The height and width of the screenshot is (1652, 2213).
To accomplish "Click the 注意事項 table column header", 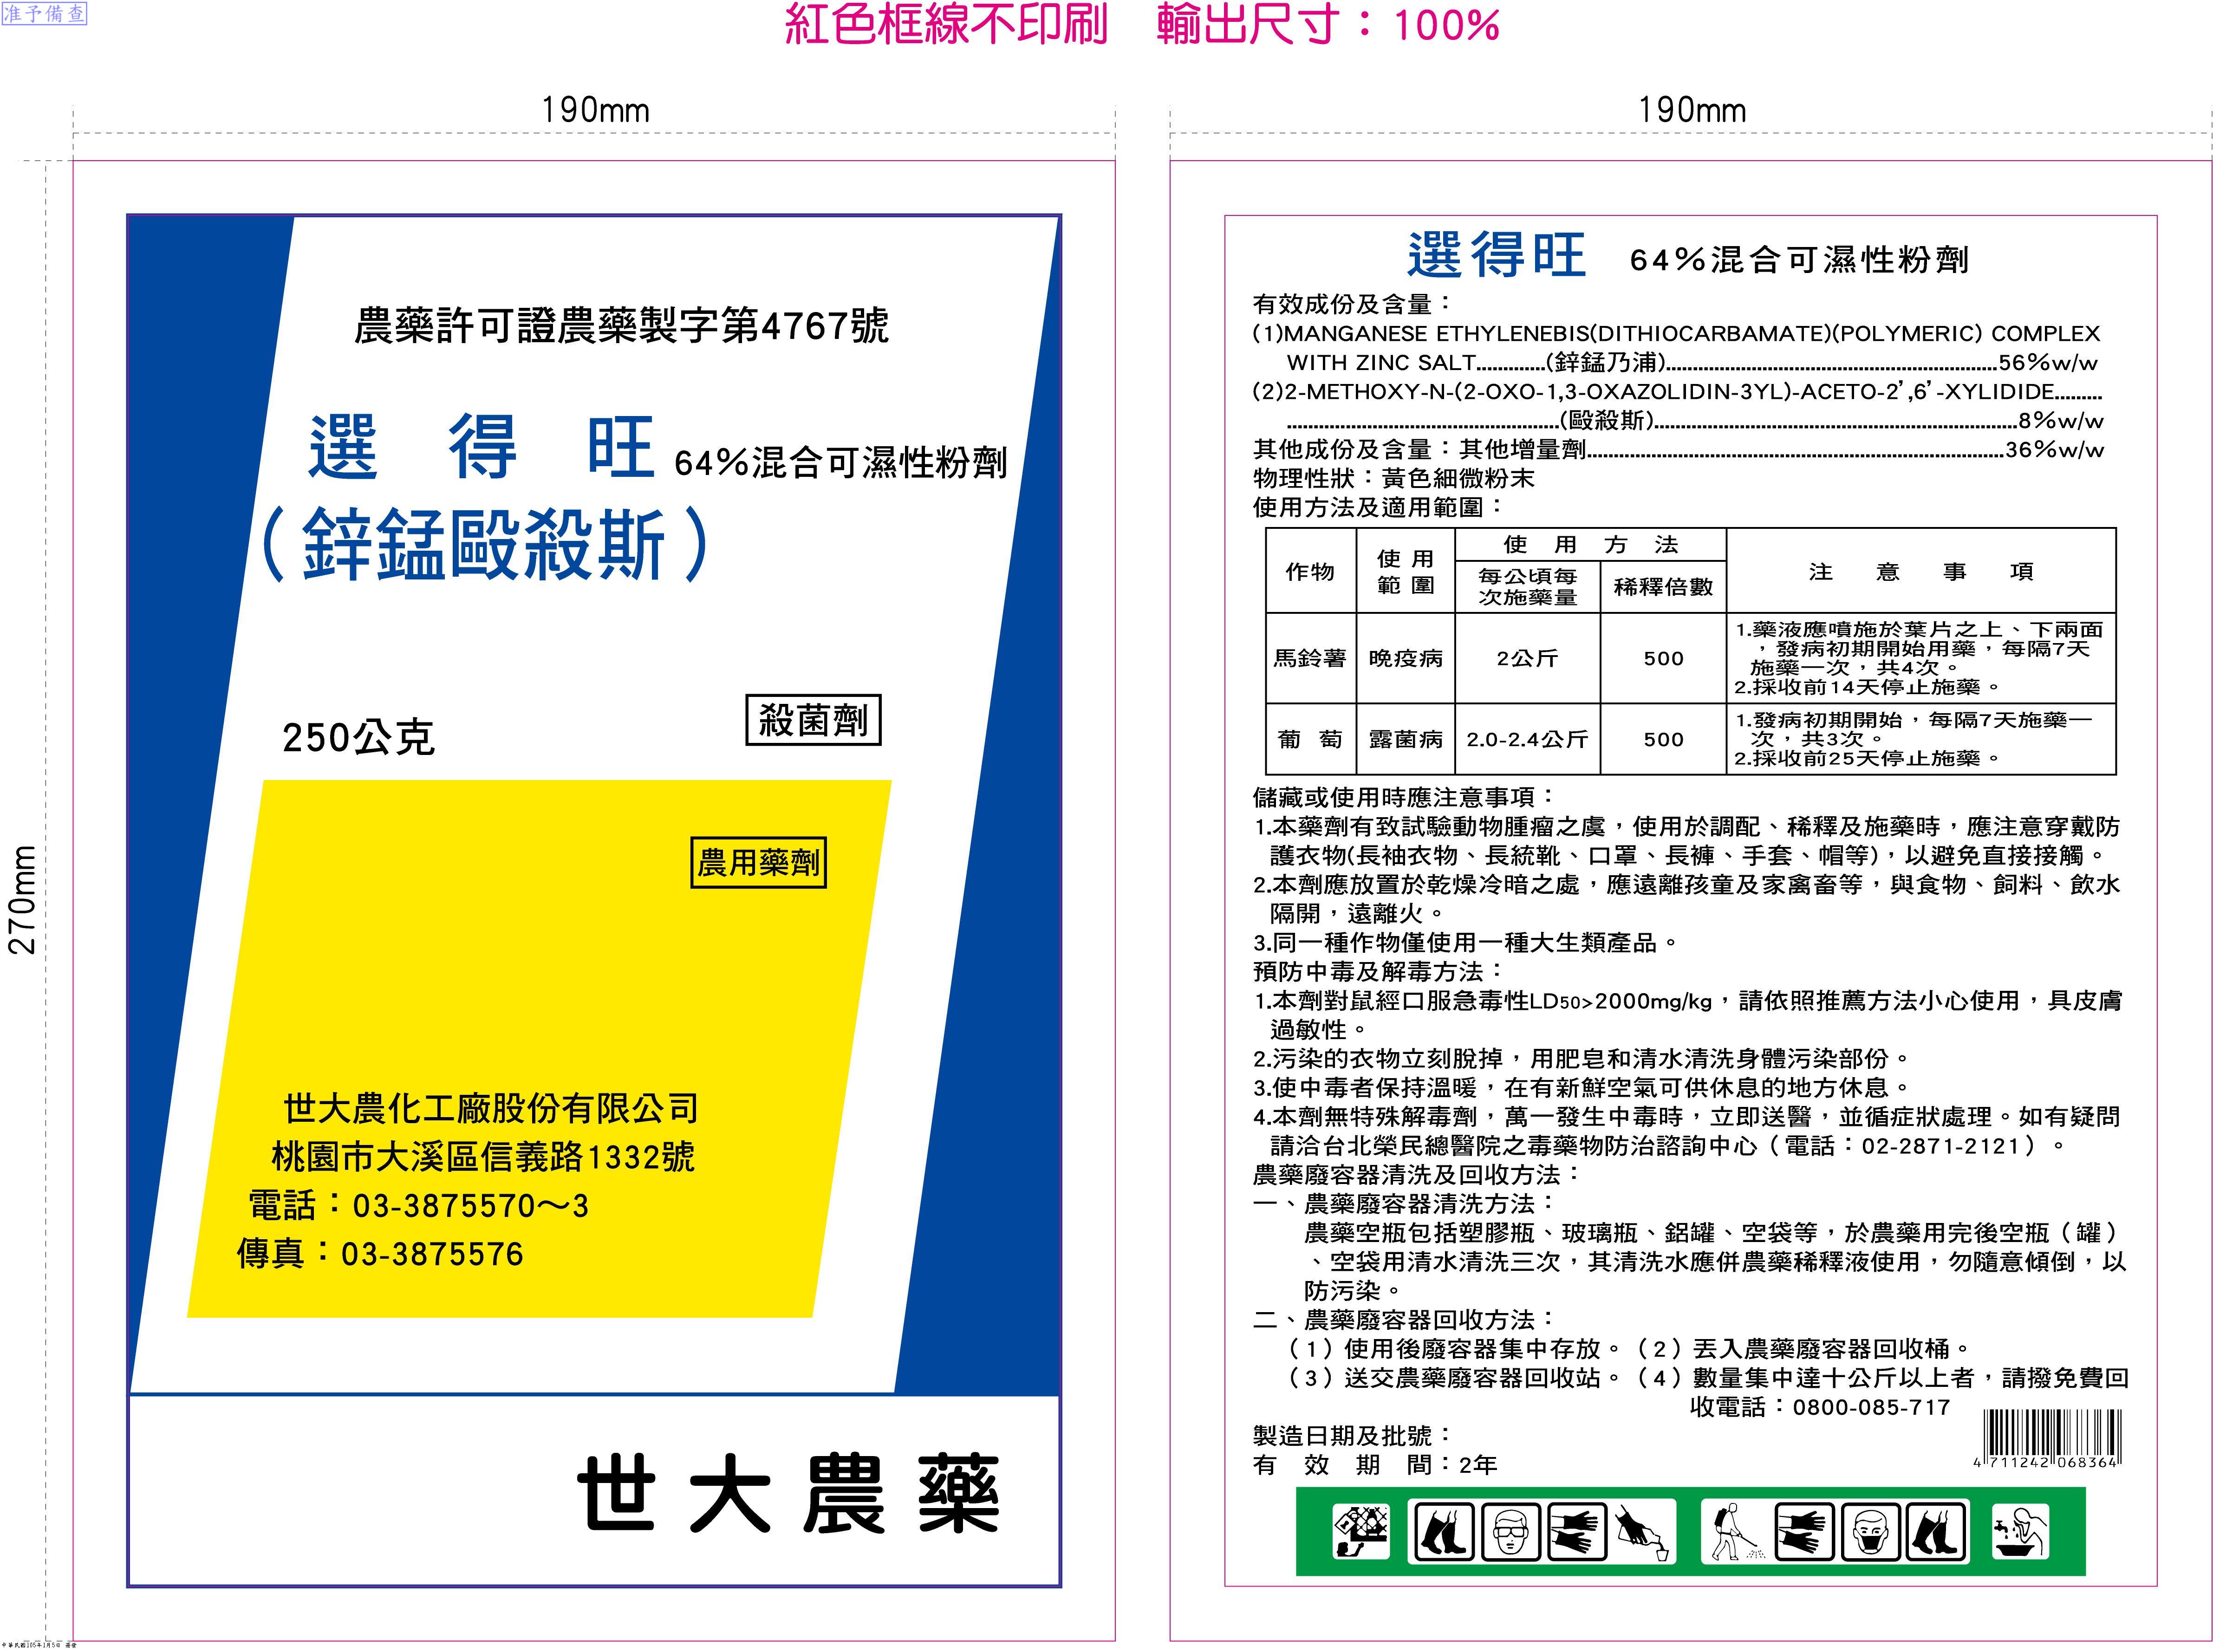I will [1920, 571].
